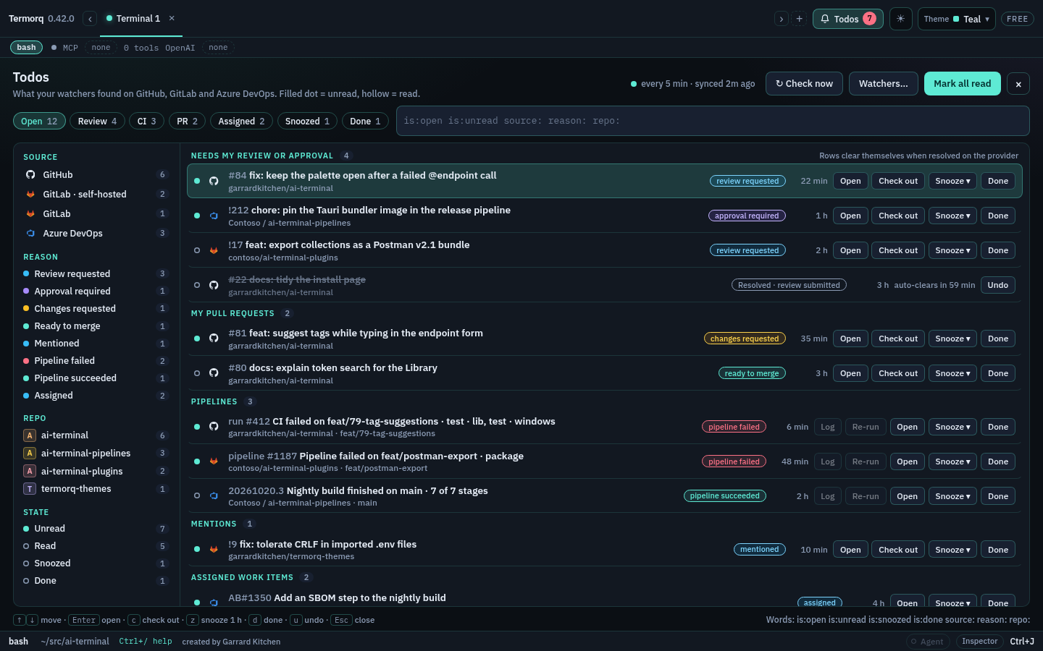Click the right chevron next to the plus
The height and width of the screenshot is (651, 1043).
point(781,19)
